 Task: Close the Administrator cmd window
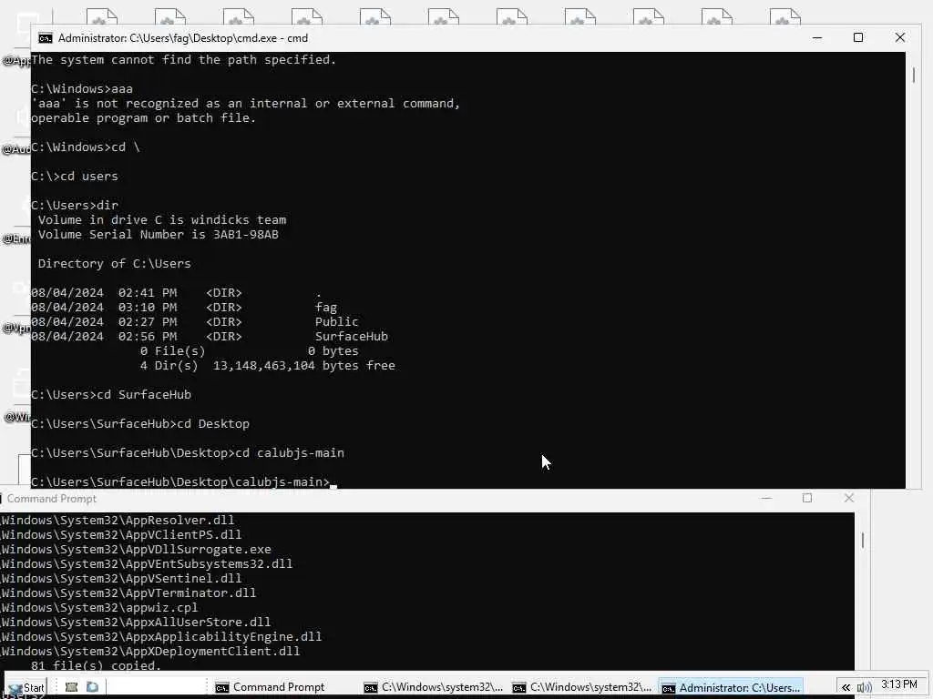[x=899, y=37]
